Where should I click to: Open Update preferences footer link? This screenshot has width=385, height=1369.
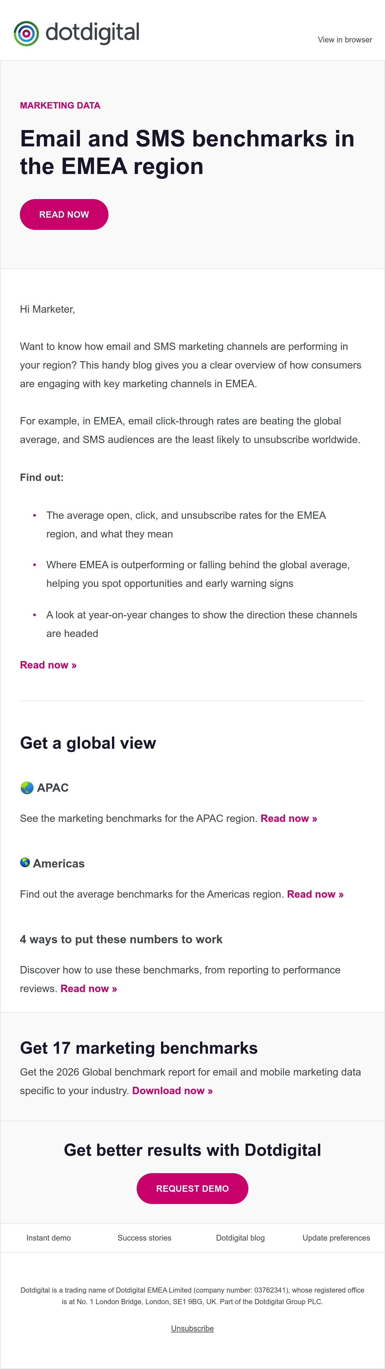click(x=336, y=1238)
